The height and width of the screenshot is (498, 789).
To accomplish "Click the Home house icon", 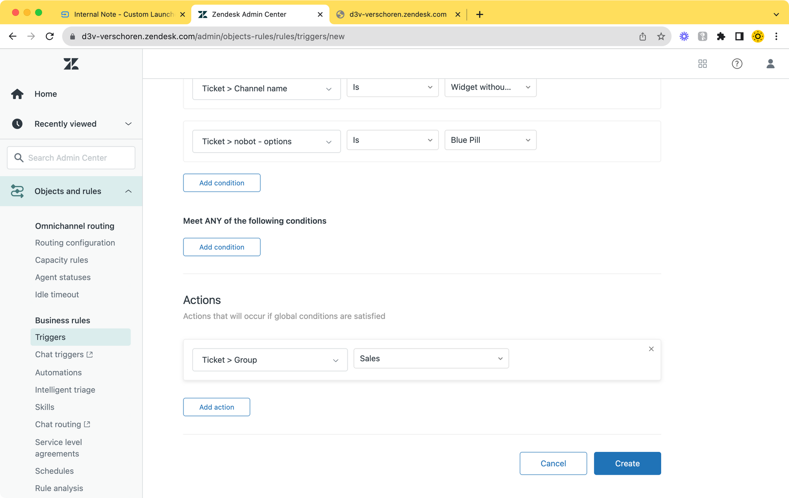I will pos(17,94).
